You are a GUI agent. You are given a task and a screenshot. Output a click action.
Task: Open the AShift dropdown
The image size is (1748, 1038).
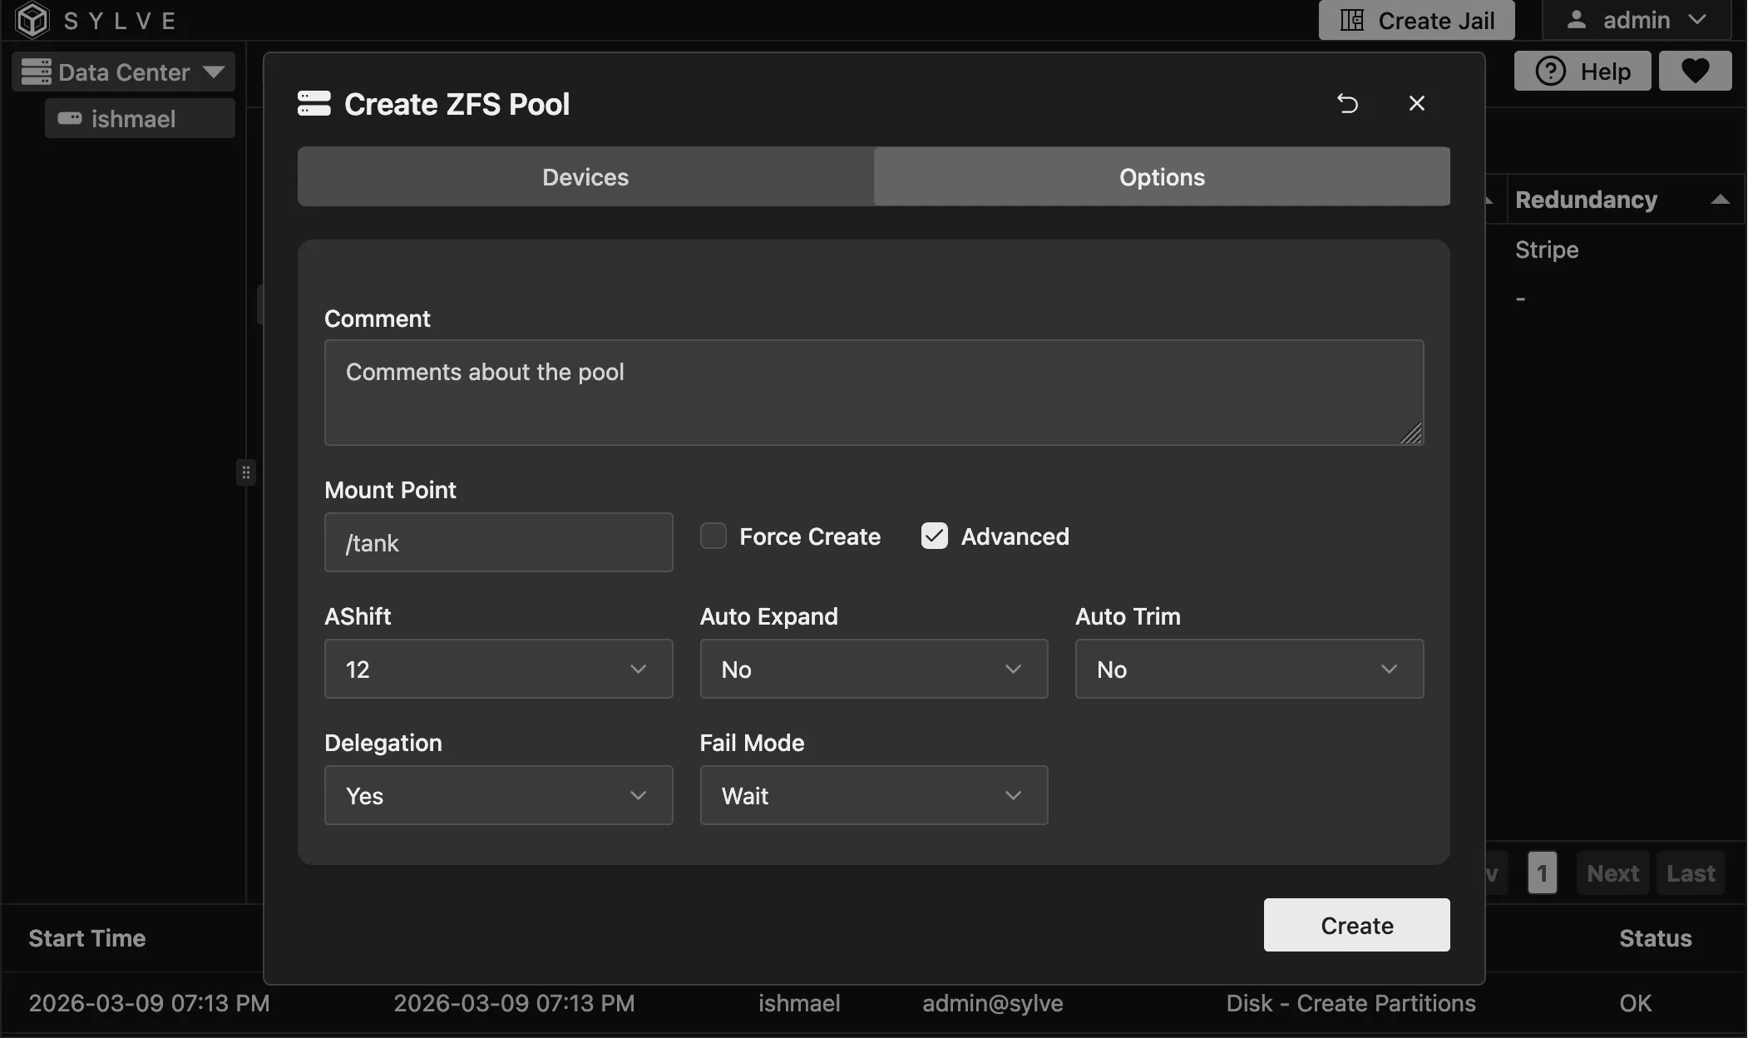(x=497, y=669)
